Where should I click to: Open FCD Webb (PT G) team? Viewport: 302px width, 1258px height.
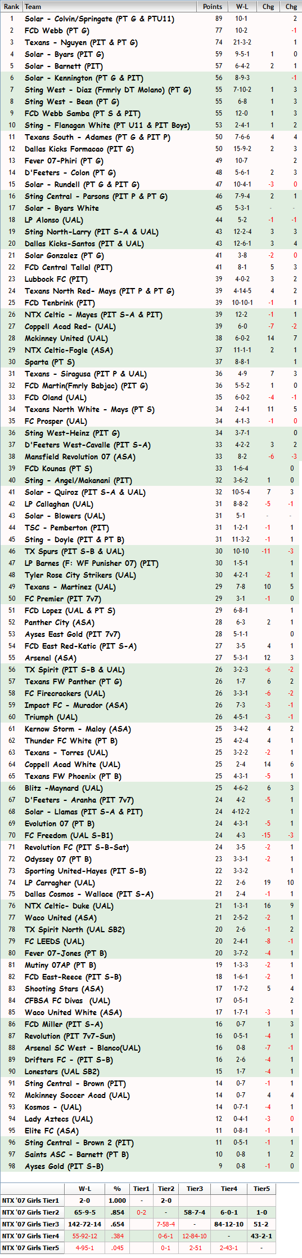[57, 30]
